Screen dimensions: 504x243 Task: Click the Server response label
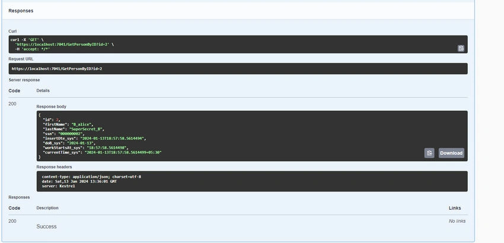click(x=24, y=79)
